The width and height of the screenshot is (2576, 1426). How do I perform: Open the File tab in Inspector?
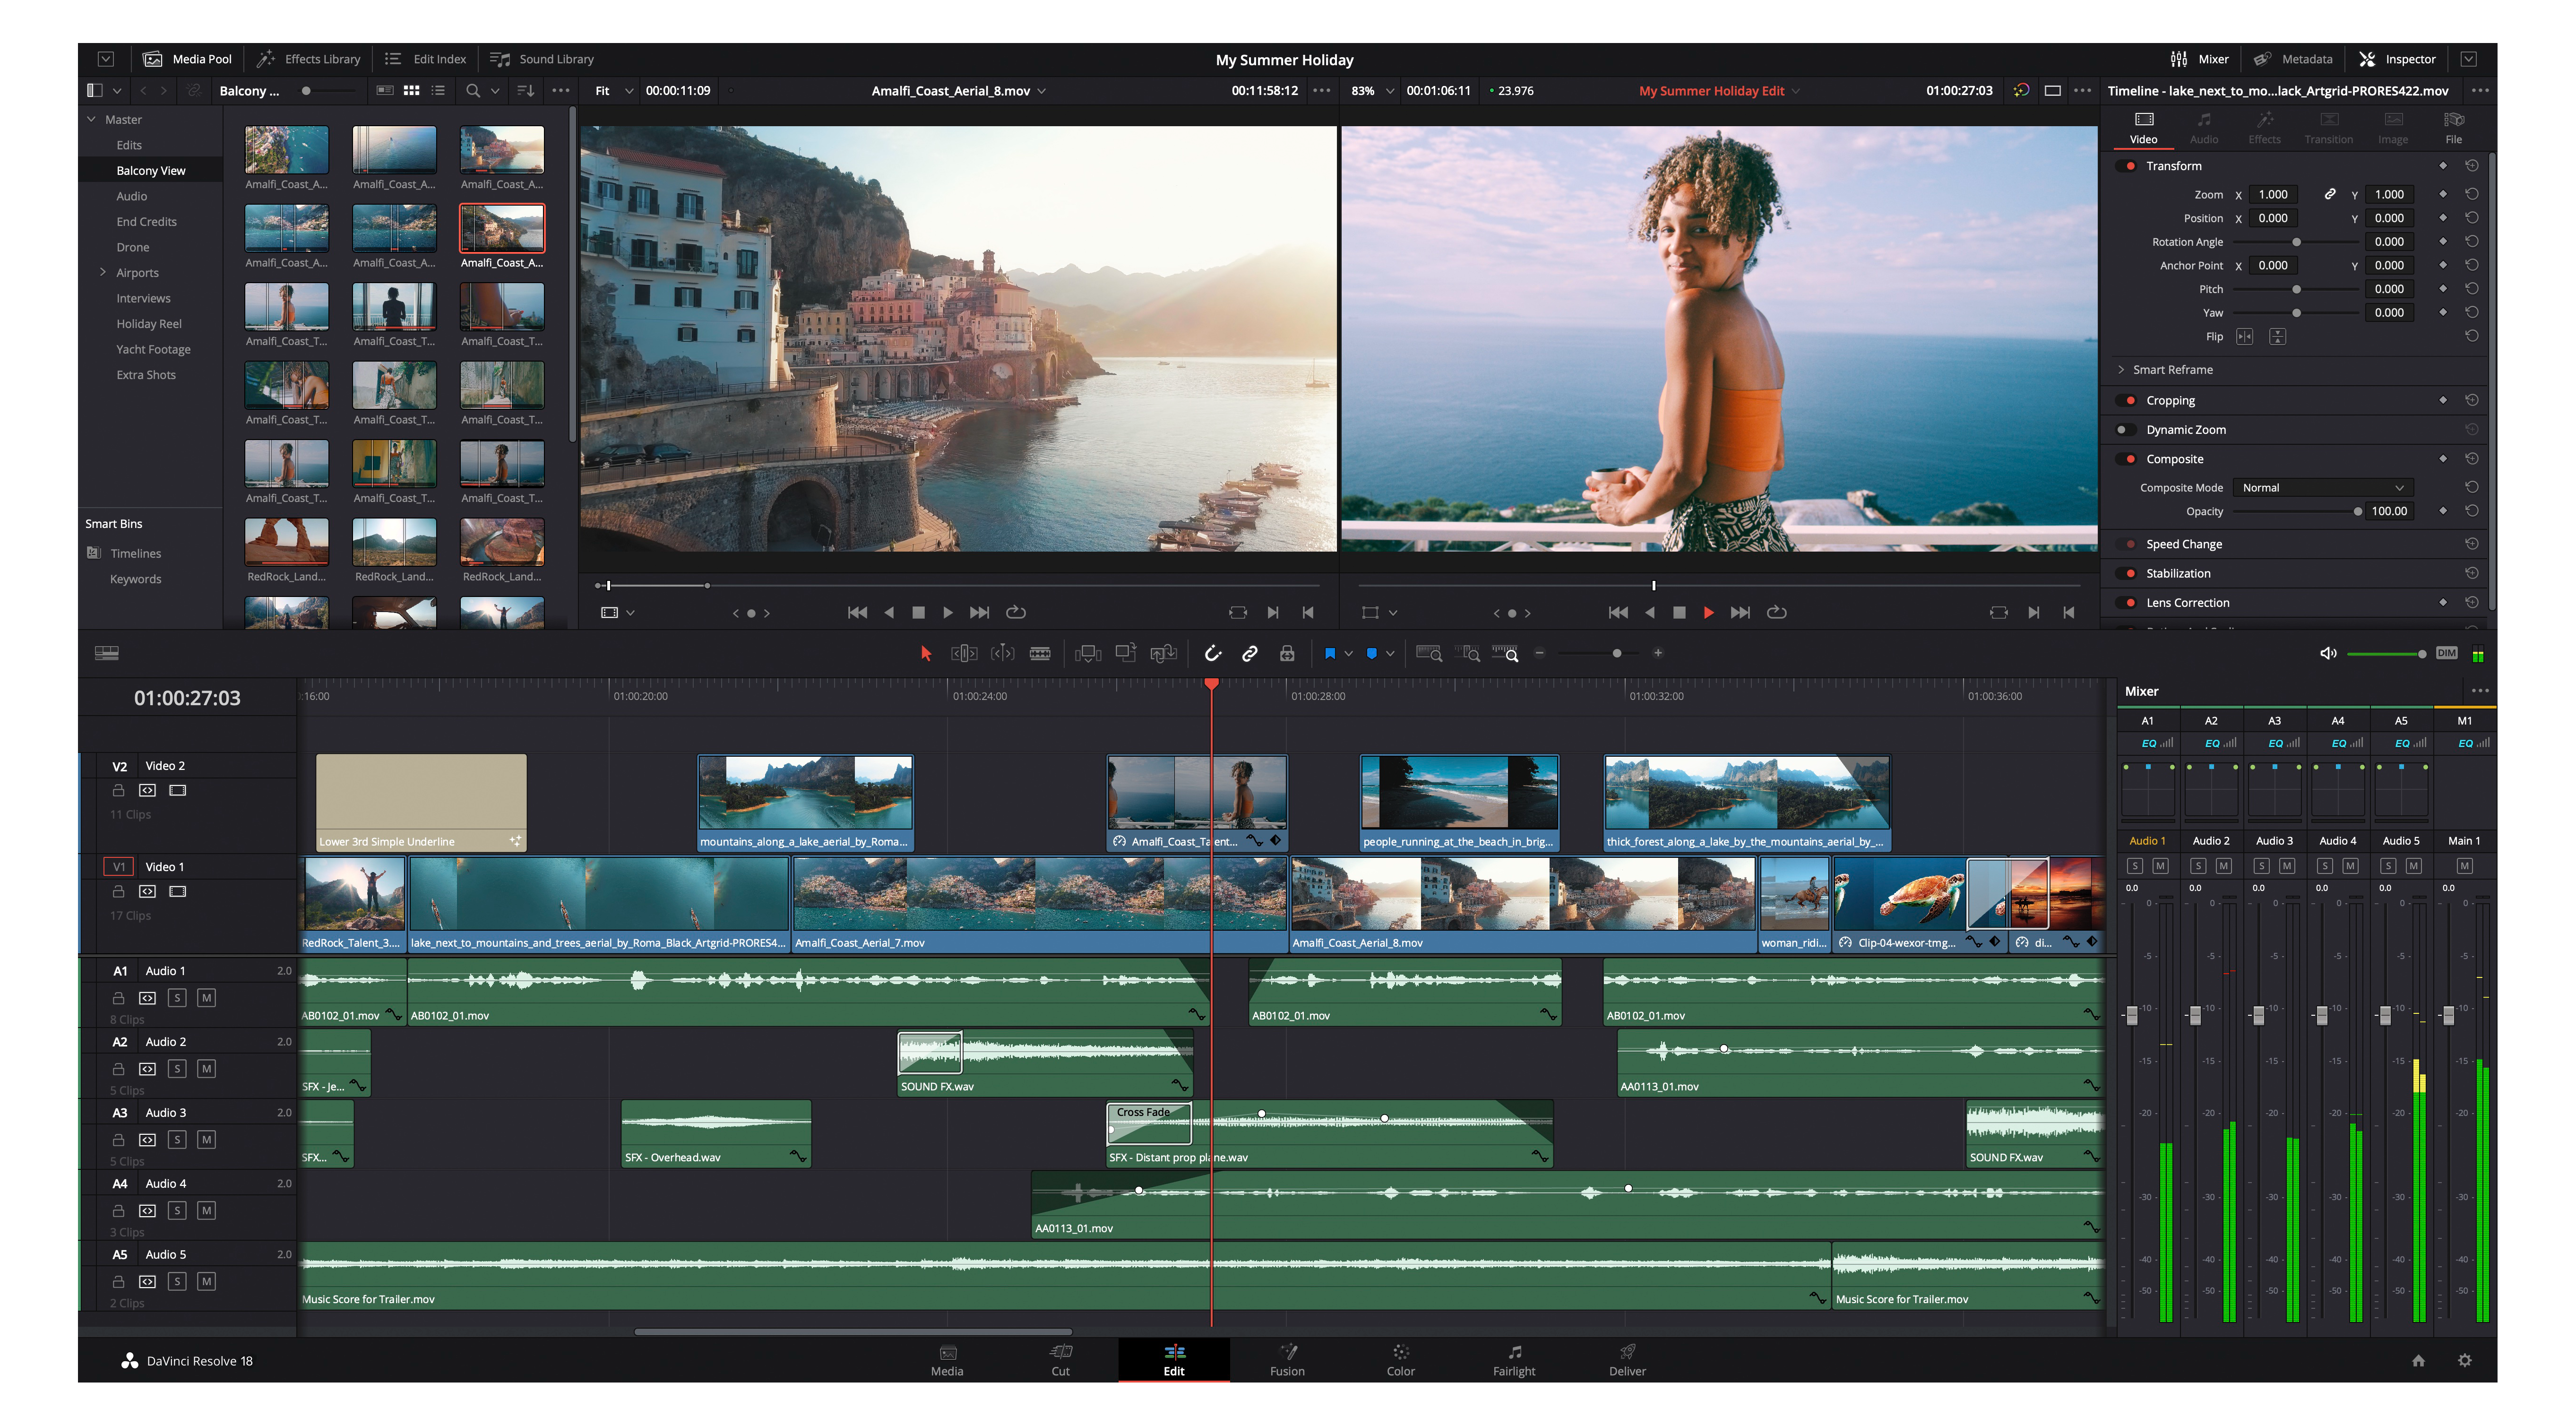pos(2453,128)
